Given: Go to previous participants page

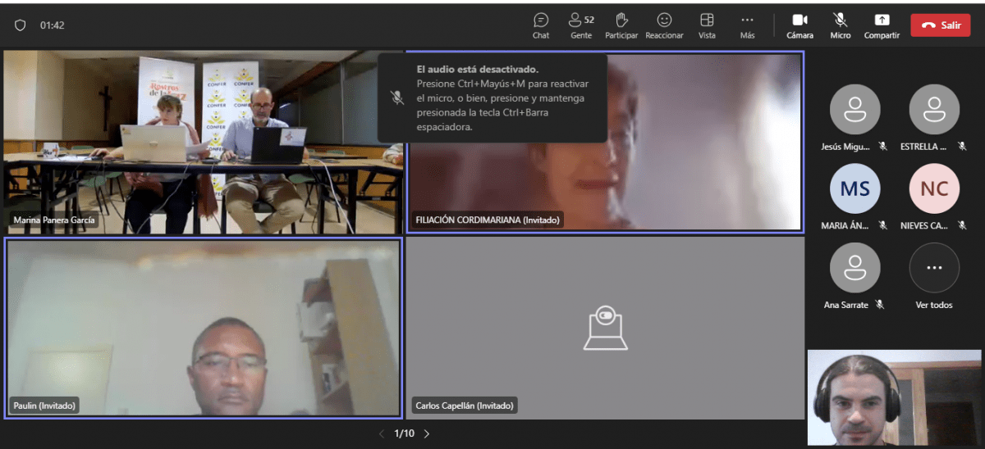Looking at the screenshot, I should click(x=381, y=433).
